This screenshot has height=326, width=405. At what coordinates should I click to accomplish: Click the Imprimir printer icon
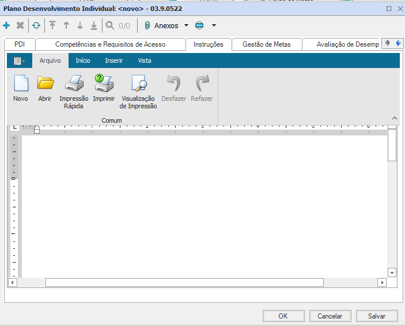point(104,84)
